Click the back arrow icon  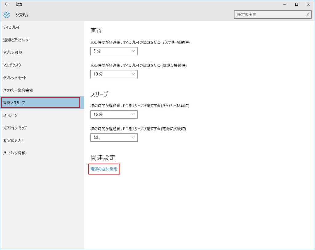pos(6,4)
